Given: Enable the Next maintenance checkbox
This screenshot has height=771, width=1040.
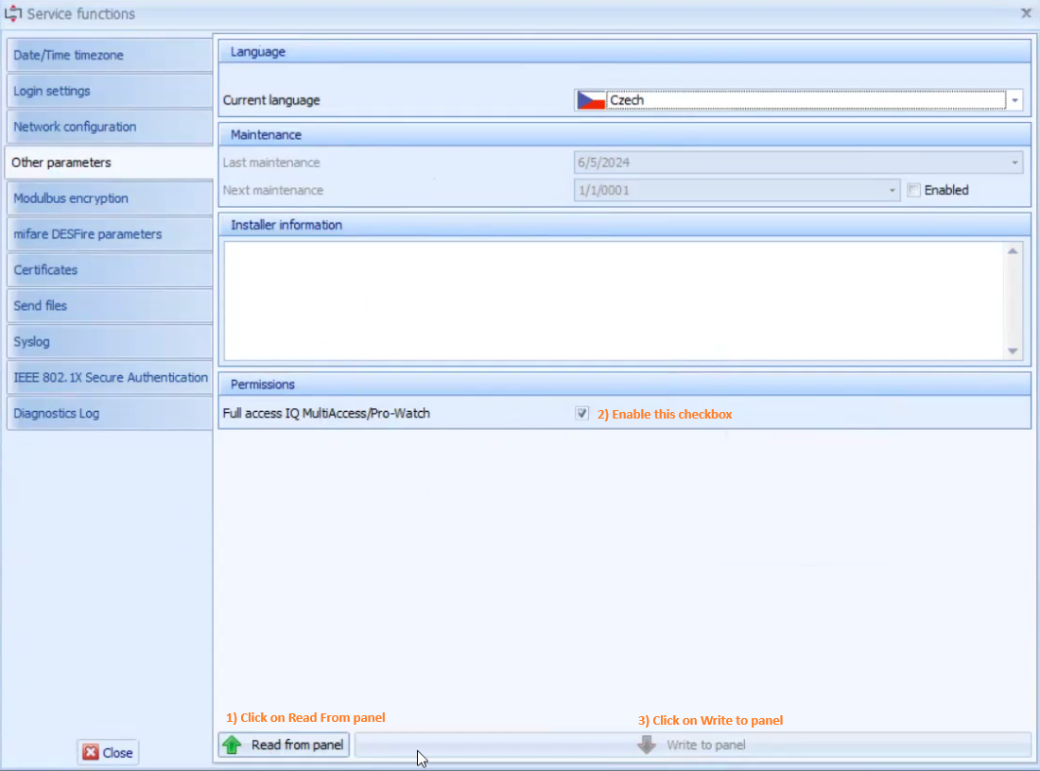Looking at the screenshot, I should tap(914, 190).
